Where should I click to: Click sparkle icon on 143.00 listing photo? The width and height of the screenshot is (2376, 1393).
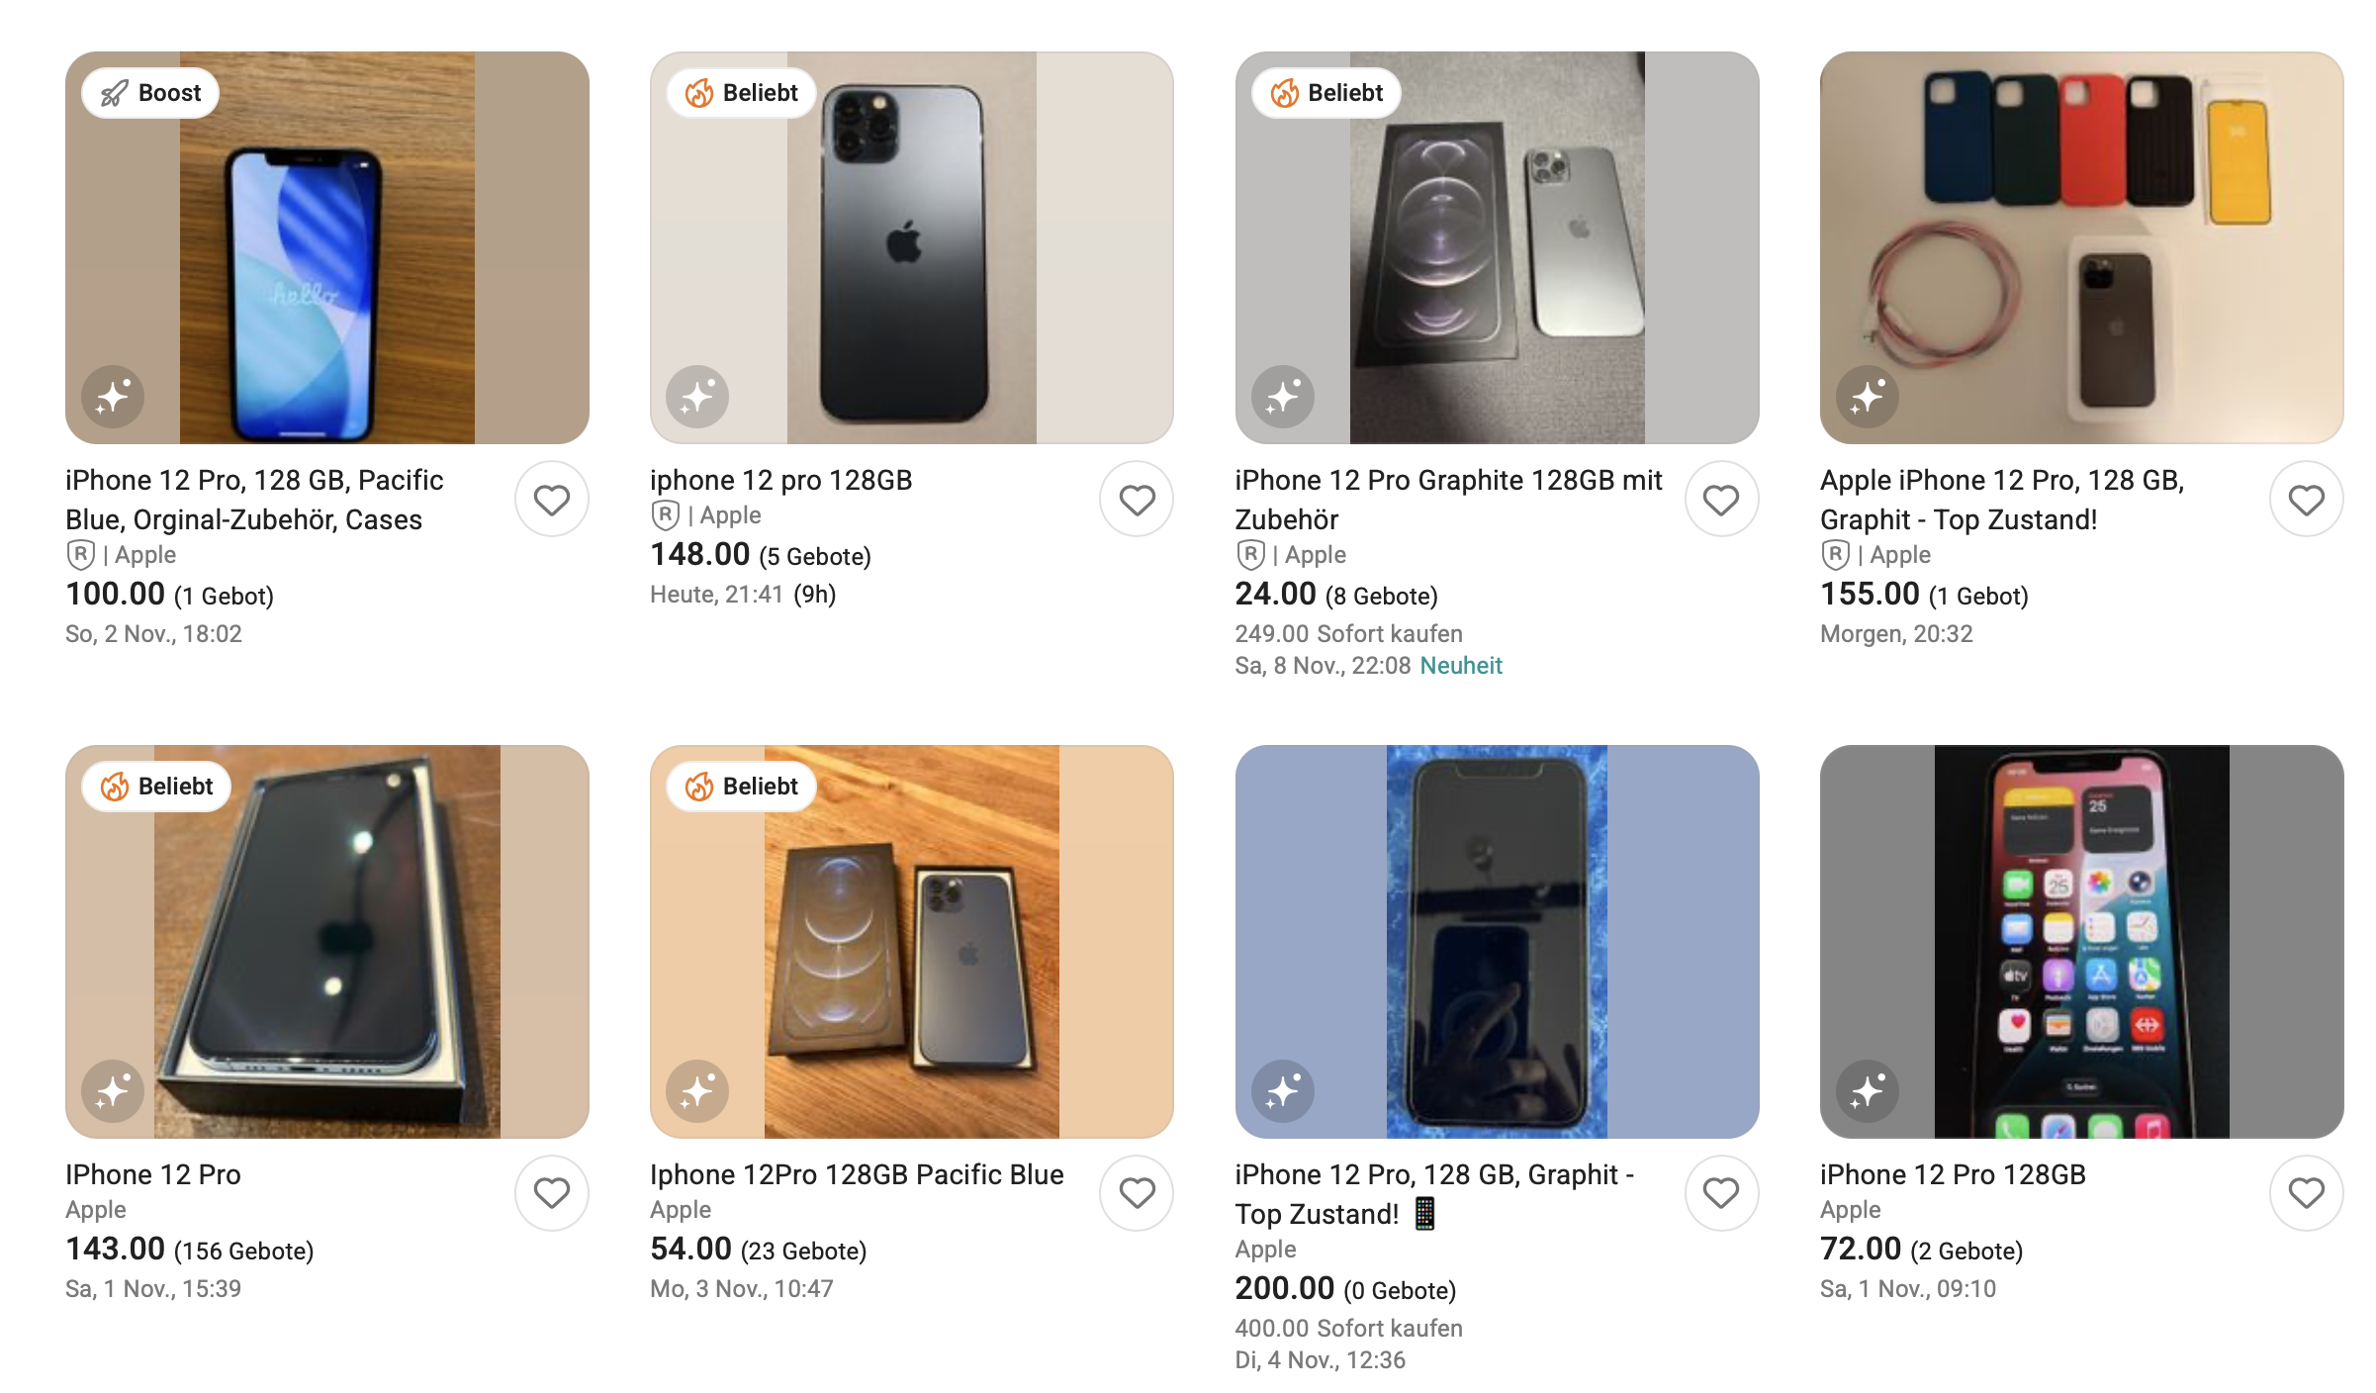[x=113, y=1091]
